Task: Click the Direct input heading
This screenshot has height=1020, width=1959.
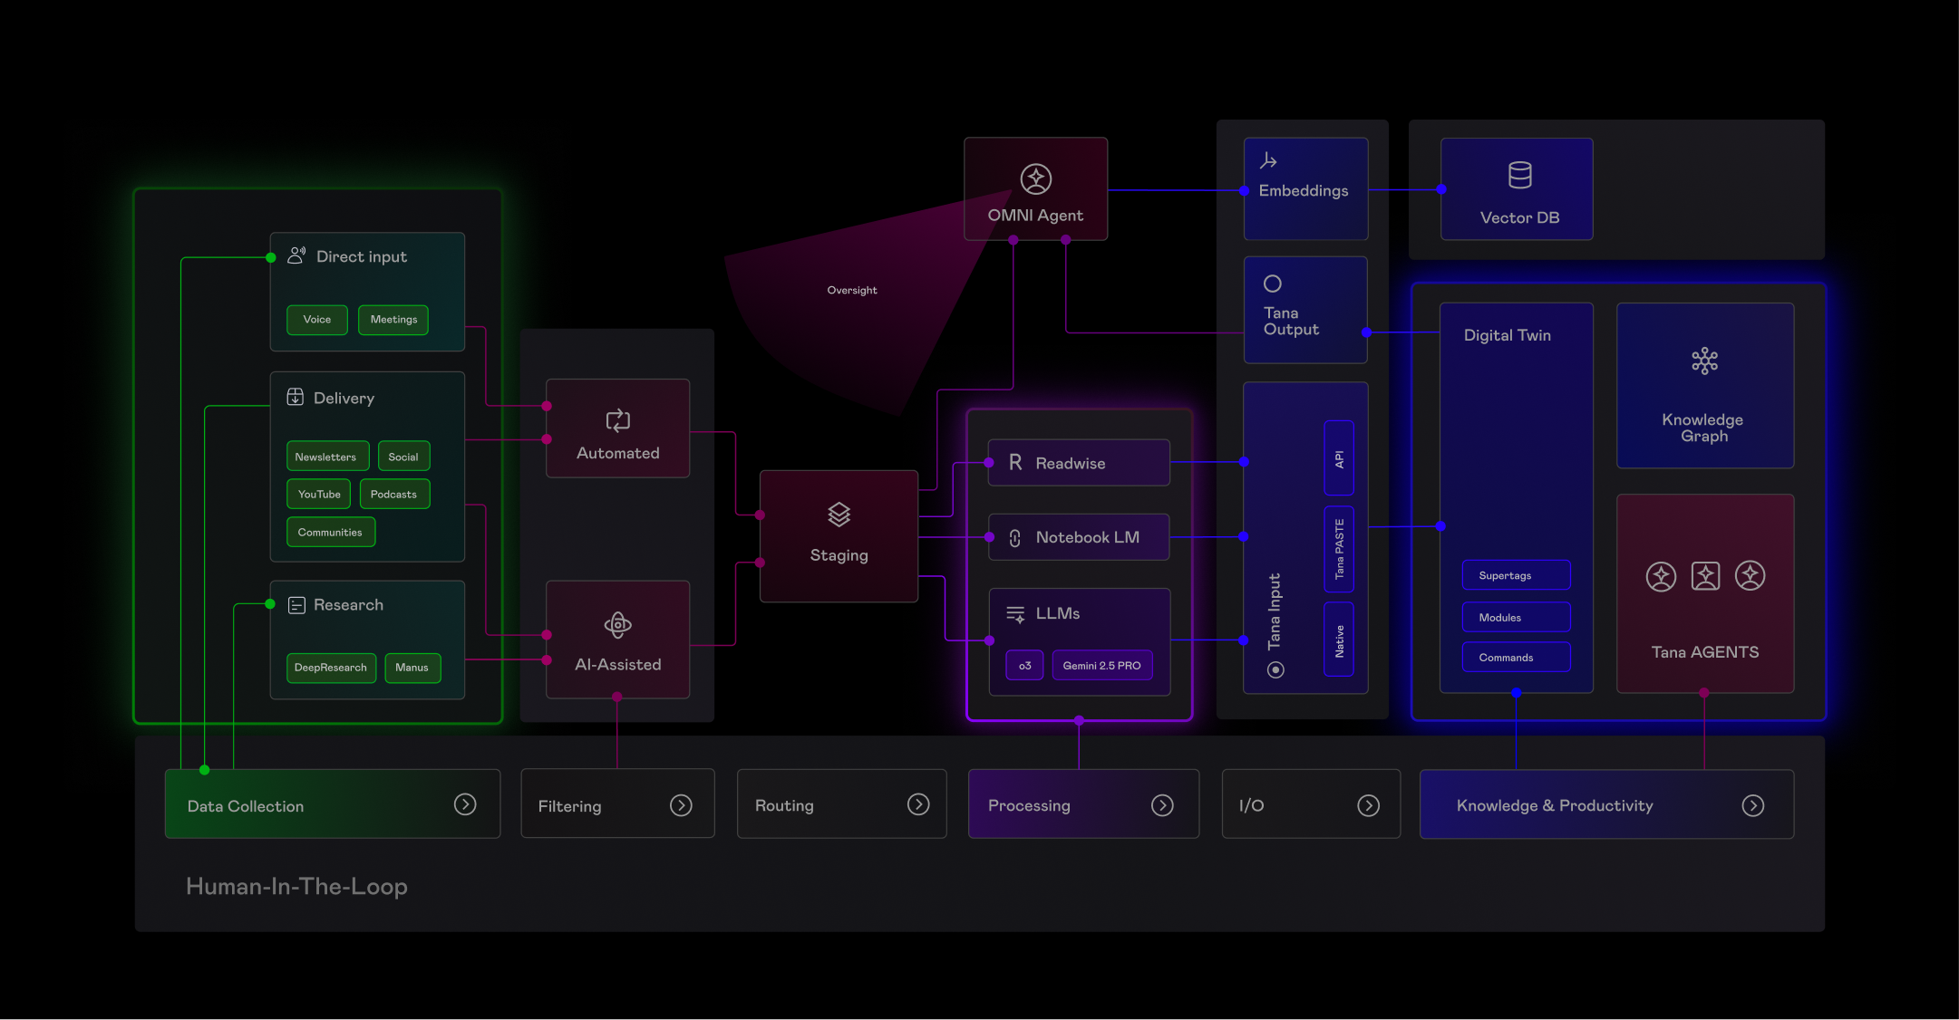Action: point(362,256)
